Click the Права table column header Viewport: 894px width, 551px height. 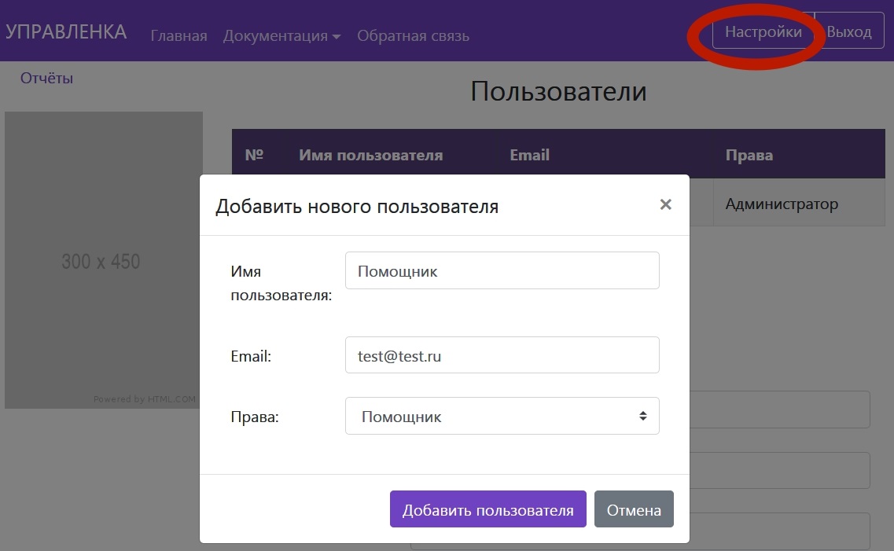tap(749, 155)
